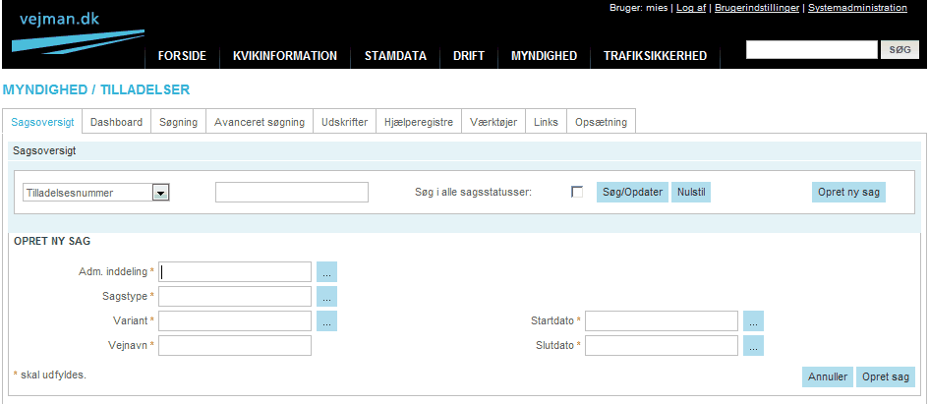
Task: Click the Opret sag button
Action: [x=885, y=376]
